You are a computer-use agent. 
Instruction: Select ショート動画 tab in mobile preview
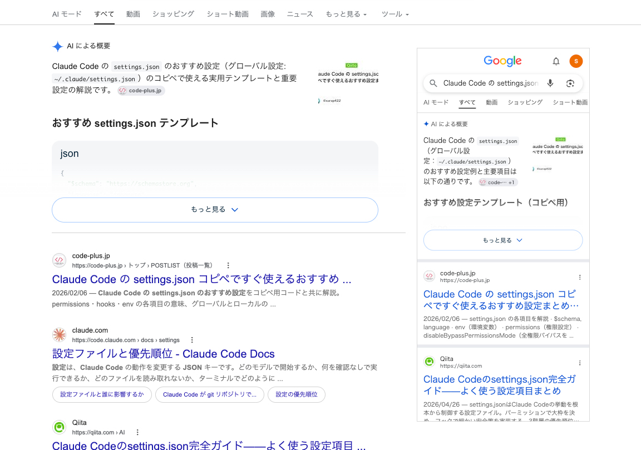[570, 102]
